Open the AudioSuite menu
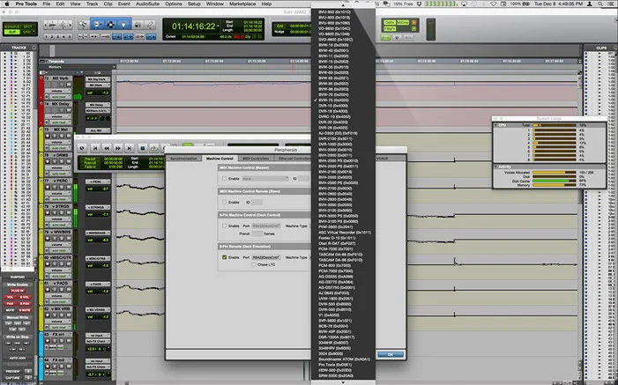The width and height of the screenshot is (618, 385). [147, 4]
